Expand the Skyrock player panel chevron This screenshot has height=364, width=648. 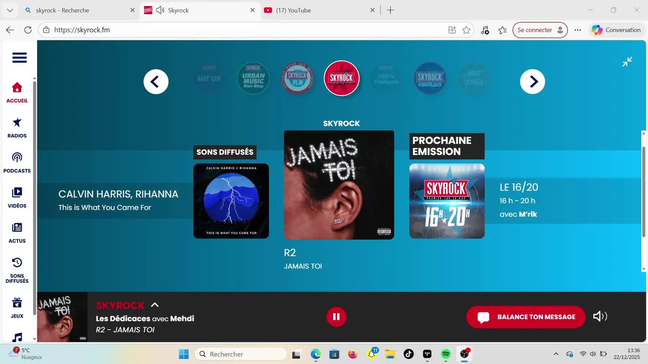155,305
